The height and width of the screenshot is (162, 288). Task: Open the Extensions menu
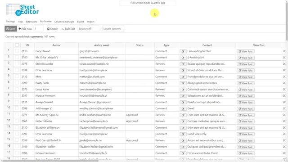[31, 22]
